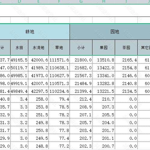Select cell containing 13221.5
Screen dimensions: 150x150
pyautogui.click(x=104, y=91)
